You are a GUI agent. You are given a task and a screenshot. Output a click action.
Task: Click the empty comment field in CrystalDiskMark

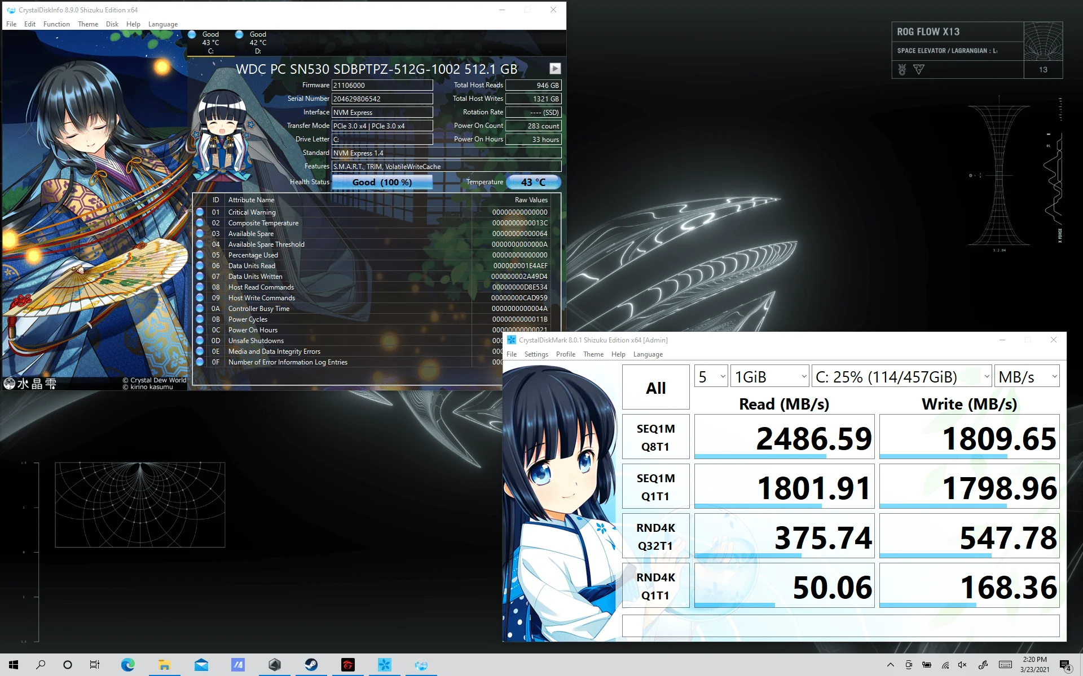[x=841, y=626]
